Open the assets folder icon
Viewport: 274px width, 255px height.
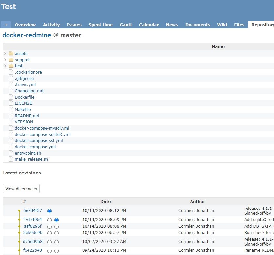11,53
